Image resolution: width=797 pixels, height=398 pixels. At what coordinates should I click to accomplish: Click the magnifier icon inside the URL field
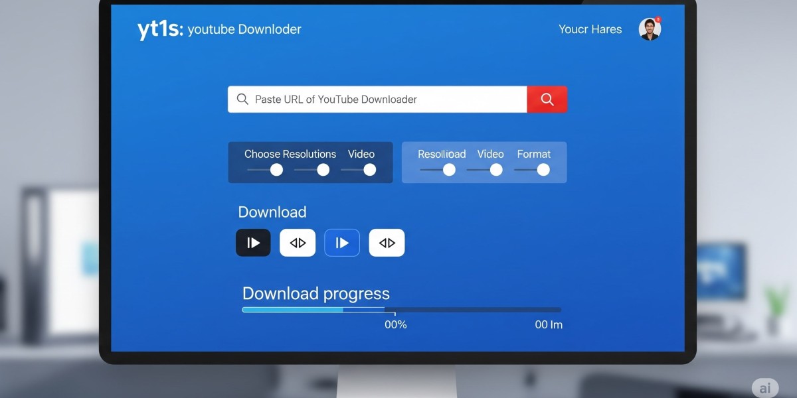click(x=242, y=99)
